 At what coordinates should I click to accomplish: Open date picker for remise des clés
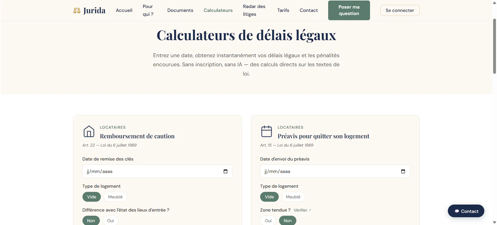(225, 171)
